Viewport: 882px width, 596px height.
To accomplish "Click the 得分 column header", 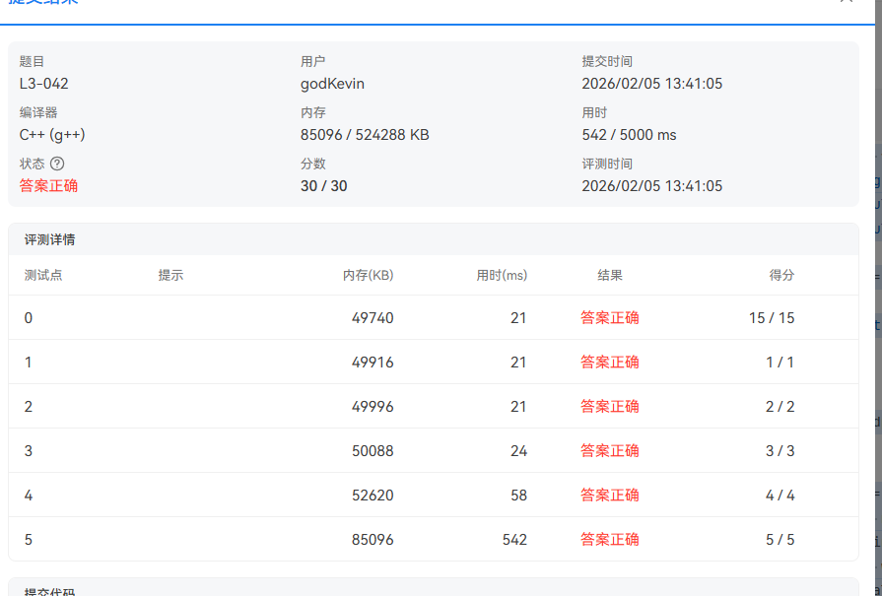I will click(x=781, y=275).
